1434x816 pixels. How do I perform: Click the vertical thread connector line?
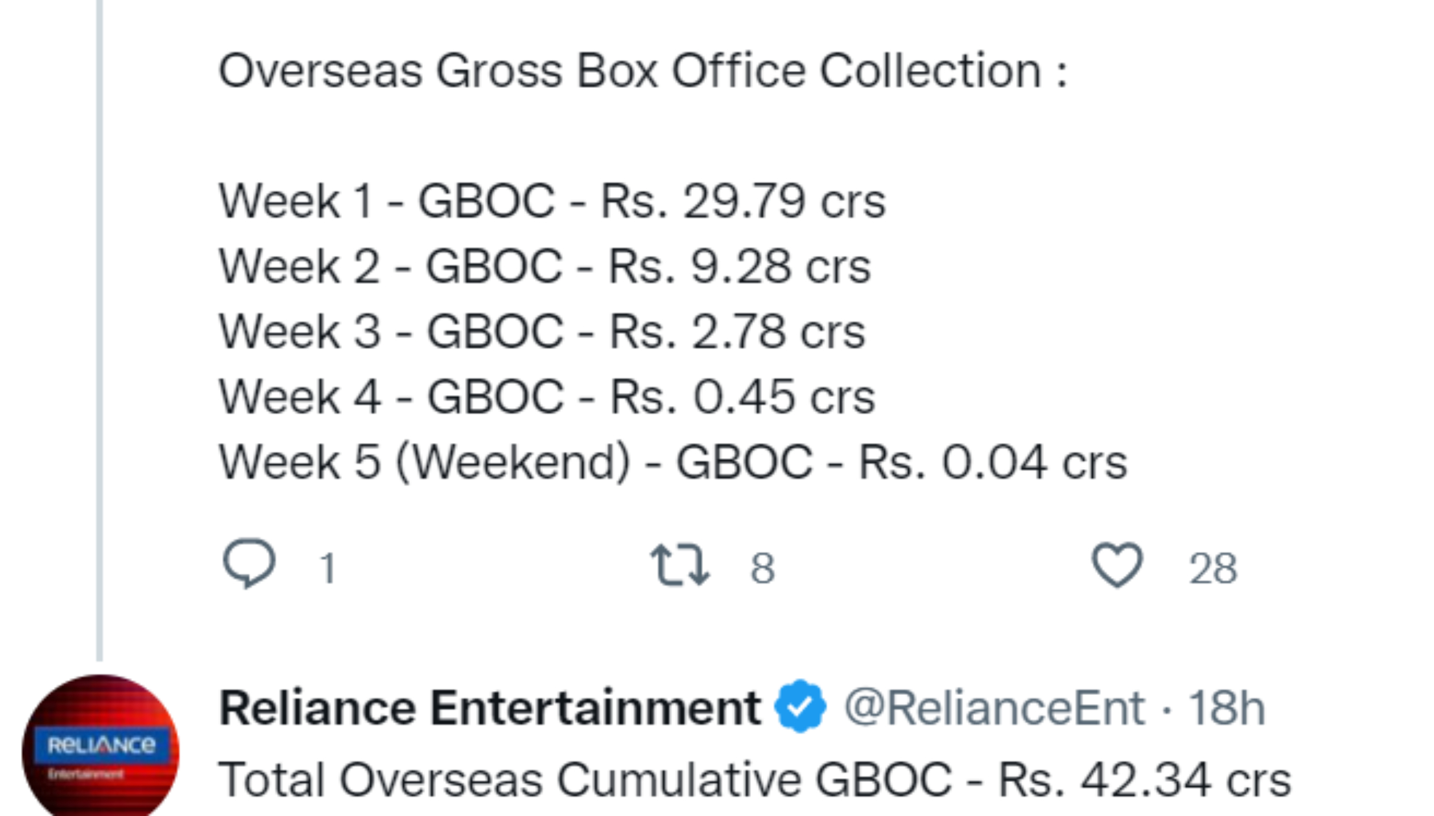(x=100, y=328)
